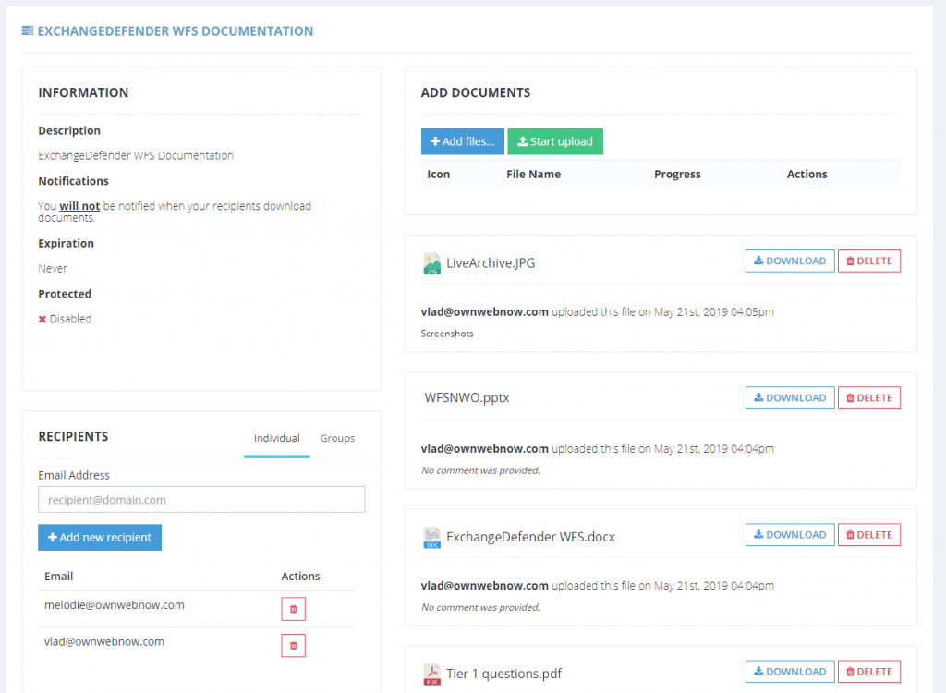Delete the LiveArchive.JPG file
This screenshot has height=693, width=946.
[x=869, y=261]
